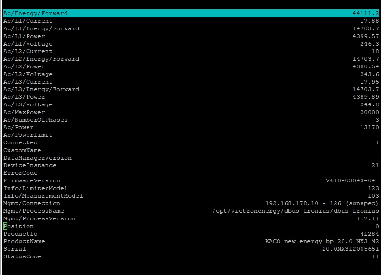381x275 pixels.
Task: Click firmware value V610-03043-04
Action: [350, 180]
